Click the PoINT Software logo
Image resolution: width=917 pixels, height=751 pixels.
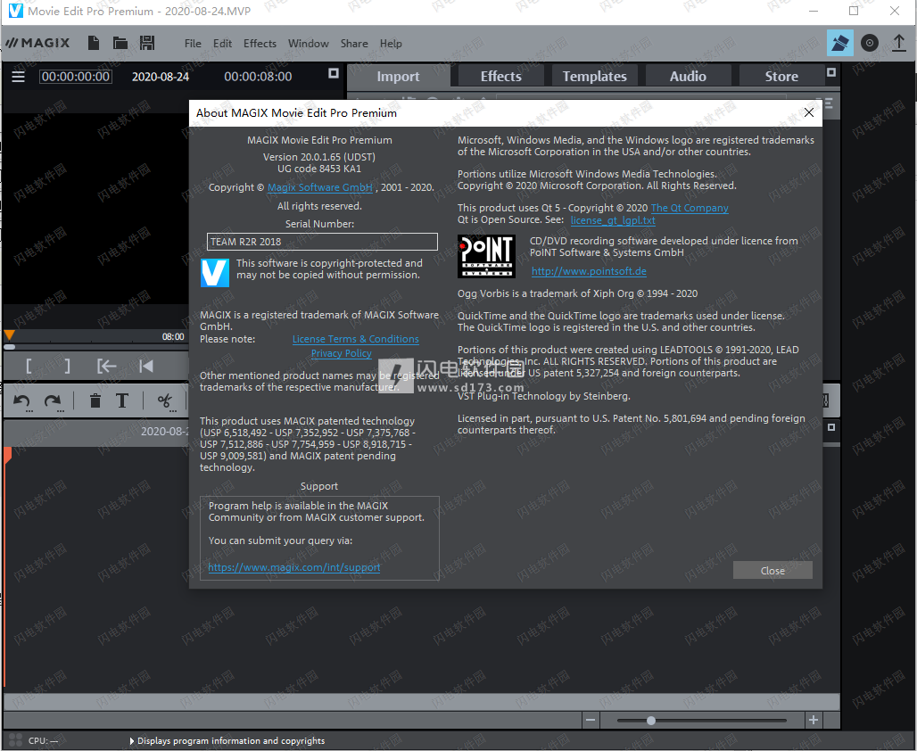(486, 256)
